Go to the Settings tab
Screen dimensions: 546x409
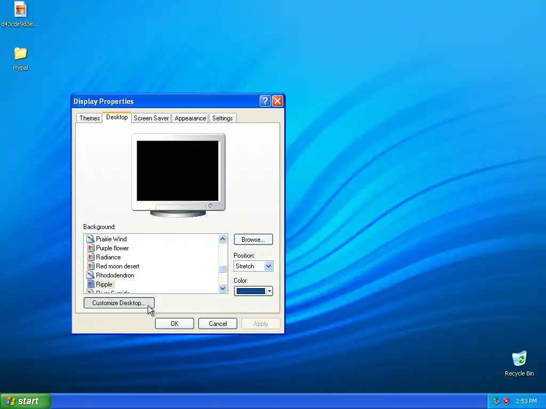(x=222, y=118)
